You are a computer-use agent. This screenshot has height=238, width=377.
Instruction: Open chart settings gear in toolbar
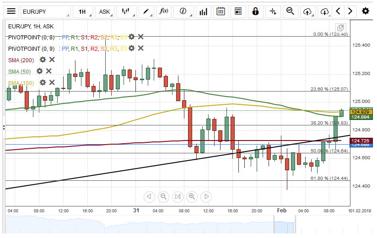365,11
